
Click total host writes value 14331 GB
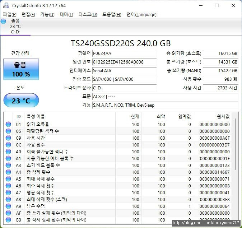tap(221, 62)
